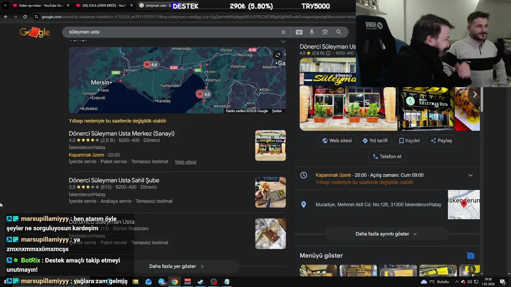Add a photo with the camera icon

pos(471,256)
